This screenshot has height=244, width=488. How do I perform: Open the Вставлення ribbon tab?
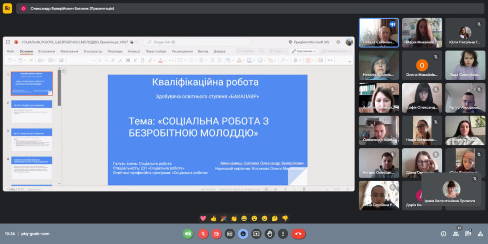tap(46, 51)
